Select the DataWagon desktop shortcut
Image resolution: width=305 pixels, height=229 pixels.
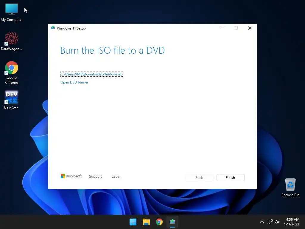click(12, 41)
